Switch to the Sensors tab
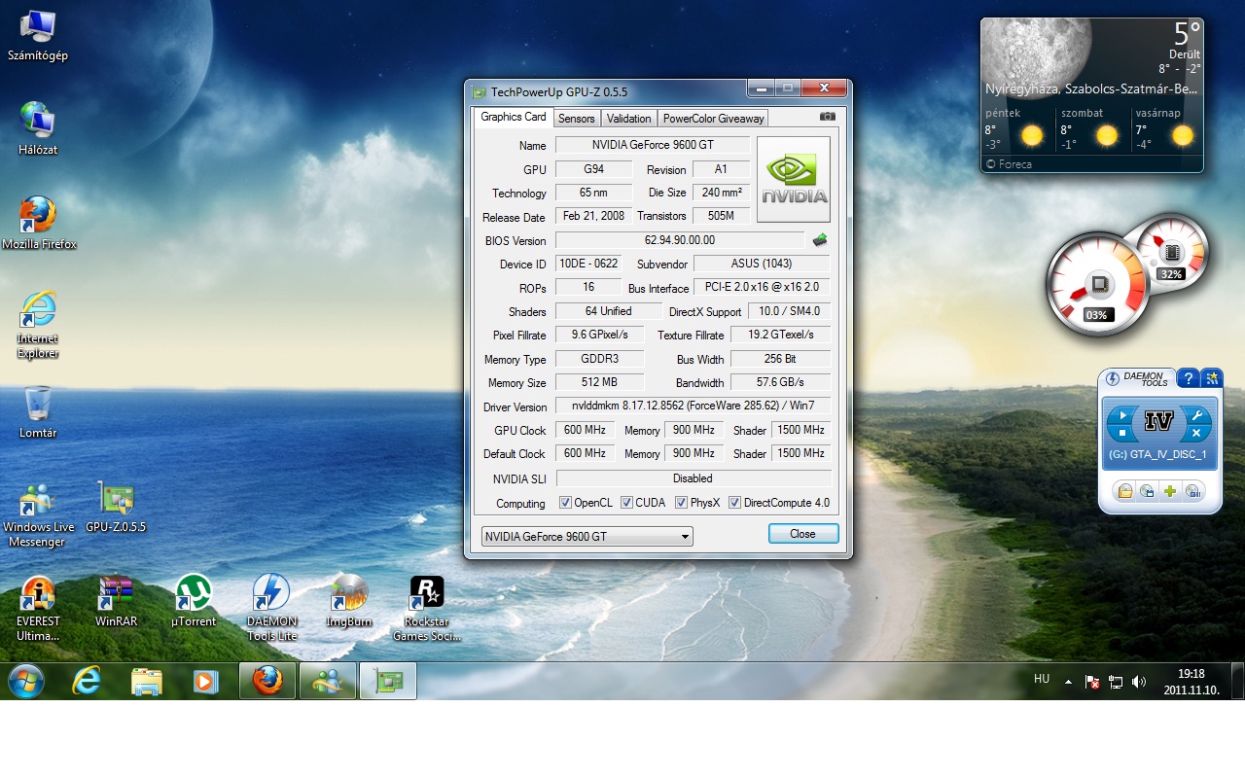1245x778 pixels. pos(577,119)
